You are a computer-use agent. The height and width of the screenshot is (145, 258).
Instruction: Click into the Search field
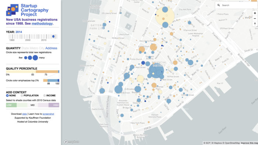pos(238,5)
